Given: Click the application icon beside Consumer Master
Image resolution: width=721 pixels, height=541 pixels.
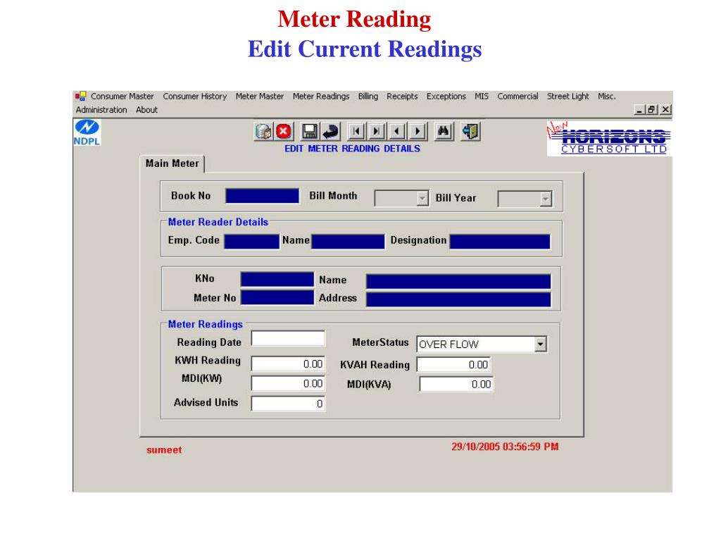Looking at the screenshot, I should [x=80, y=96].
